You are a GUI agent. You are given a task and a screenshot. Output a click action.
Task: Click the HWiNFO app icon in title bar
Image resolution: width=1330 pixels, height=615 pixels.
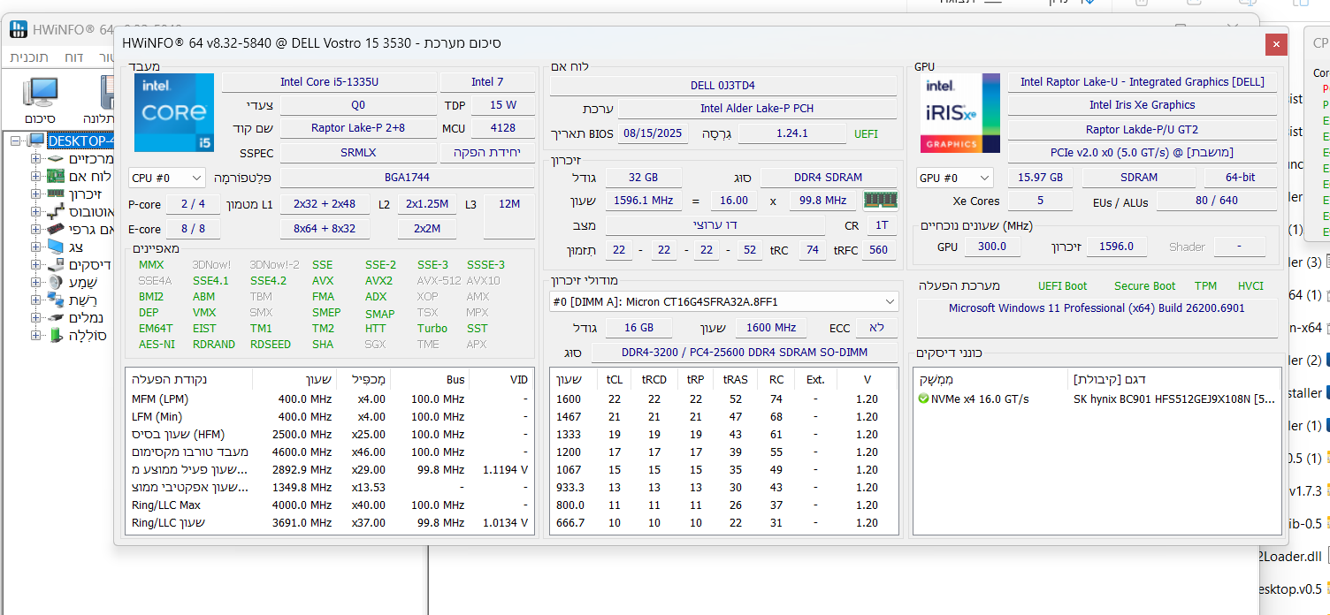click(x=19, y=29)
